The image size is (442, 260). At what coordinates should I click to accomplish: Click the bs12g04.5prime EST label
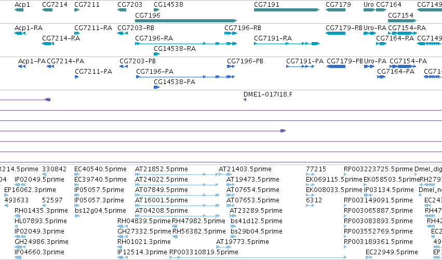pos(100,211)
